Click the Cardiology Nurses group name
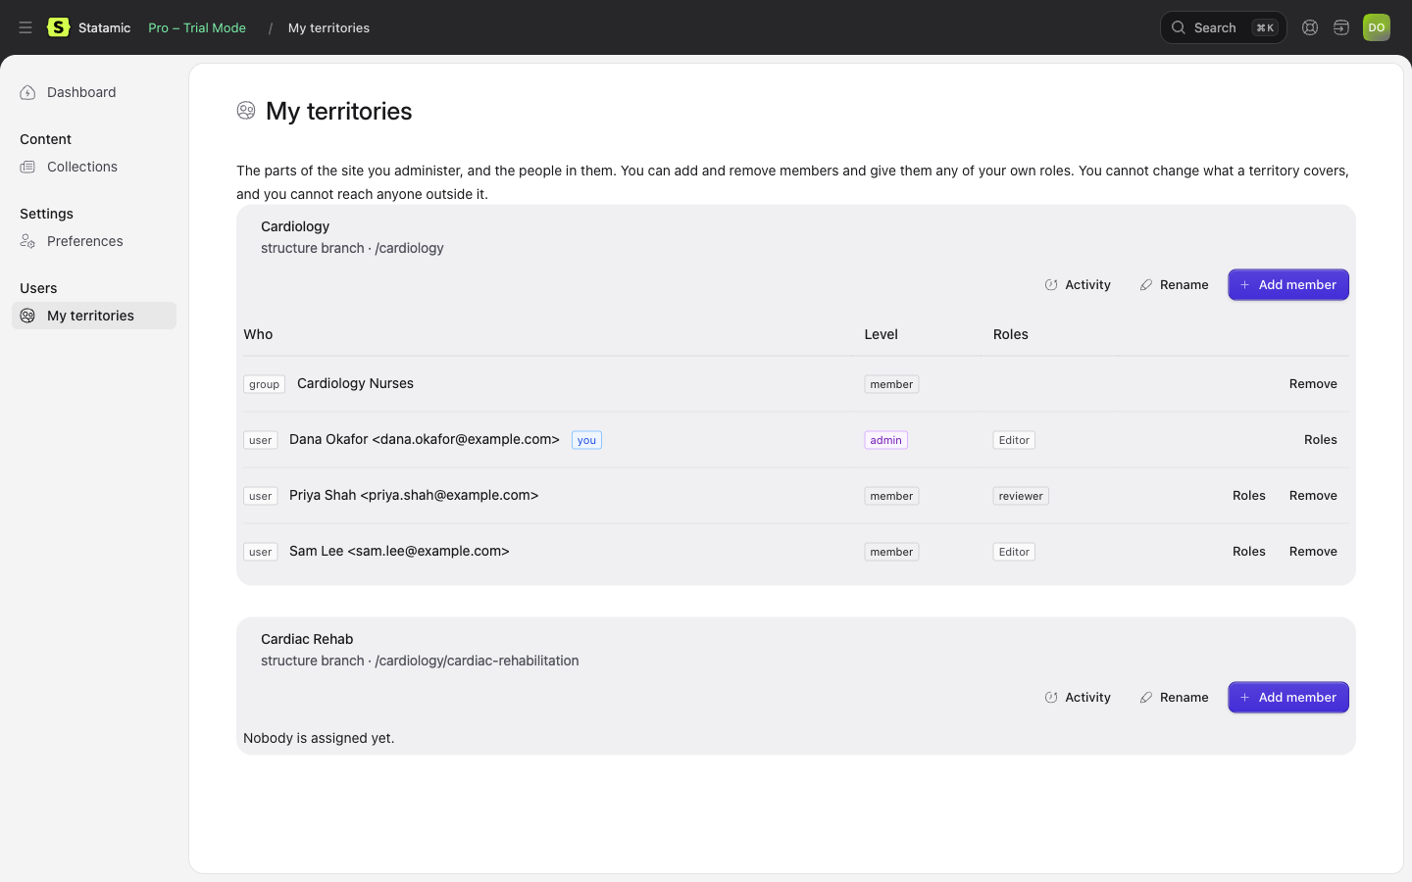Viewport: 1412px width, 882px height. pos(355,383)
